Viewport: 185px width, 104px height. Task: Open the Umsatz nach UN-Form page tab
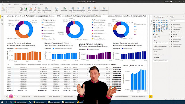[39, 96]
